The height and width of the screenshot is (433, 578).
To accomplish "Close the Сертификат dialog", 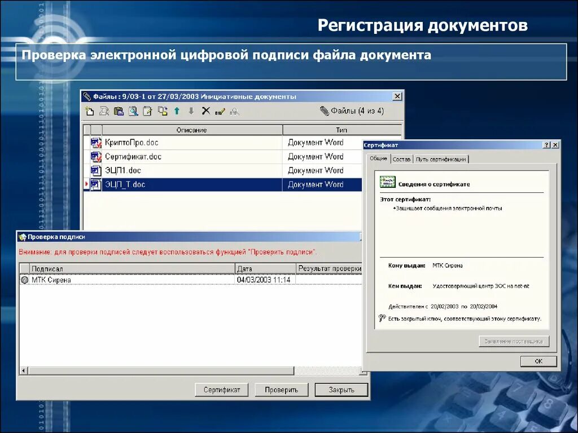I will [x=555, y=145].
